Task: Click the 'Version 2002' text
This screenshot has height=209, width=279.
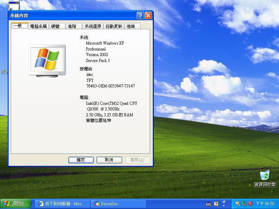Action: click(97, 55)
